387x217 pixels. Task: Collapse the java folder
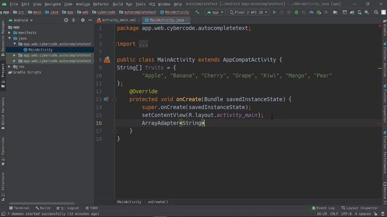pos(10,38)
